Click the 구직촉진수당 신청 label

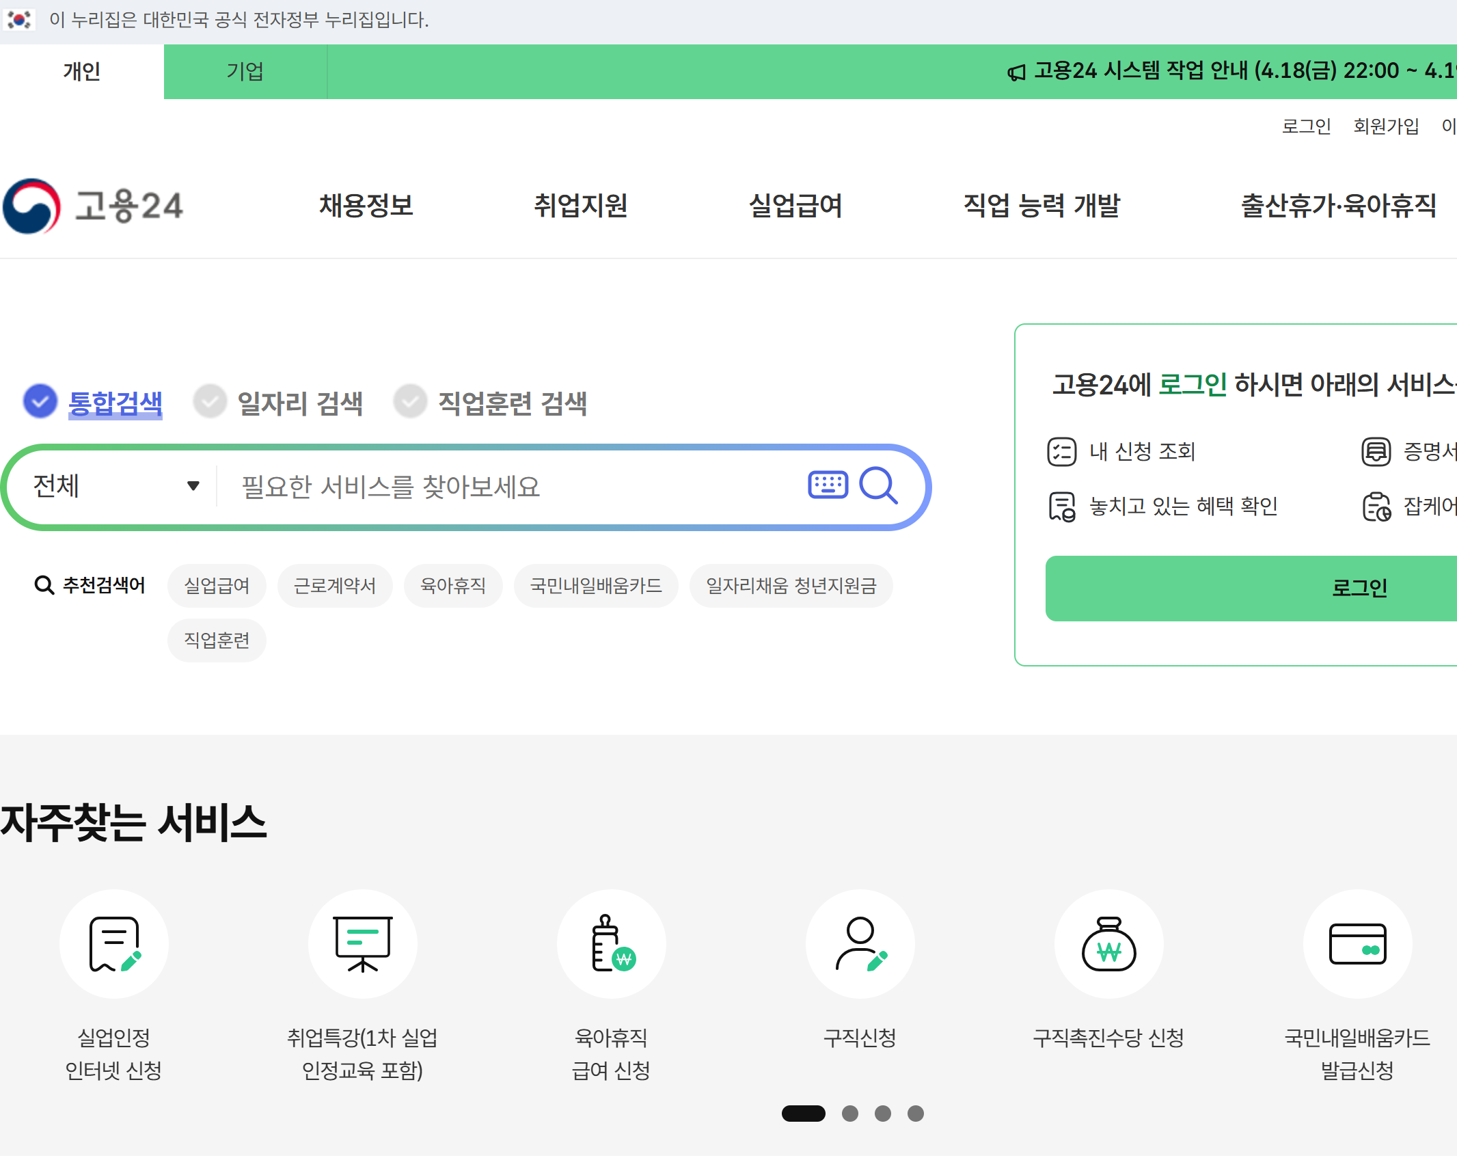click(1108, 1038)
